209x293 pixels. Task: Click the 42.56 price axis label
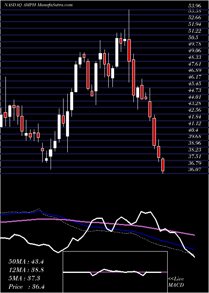195,110
